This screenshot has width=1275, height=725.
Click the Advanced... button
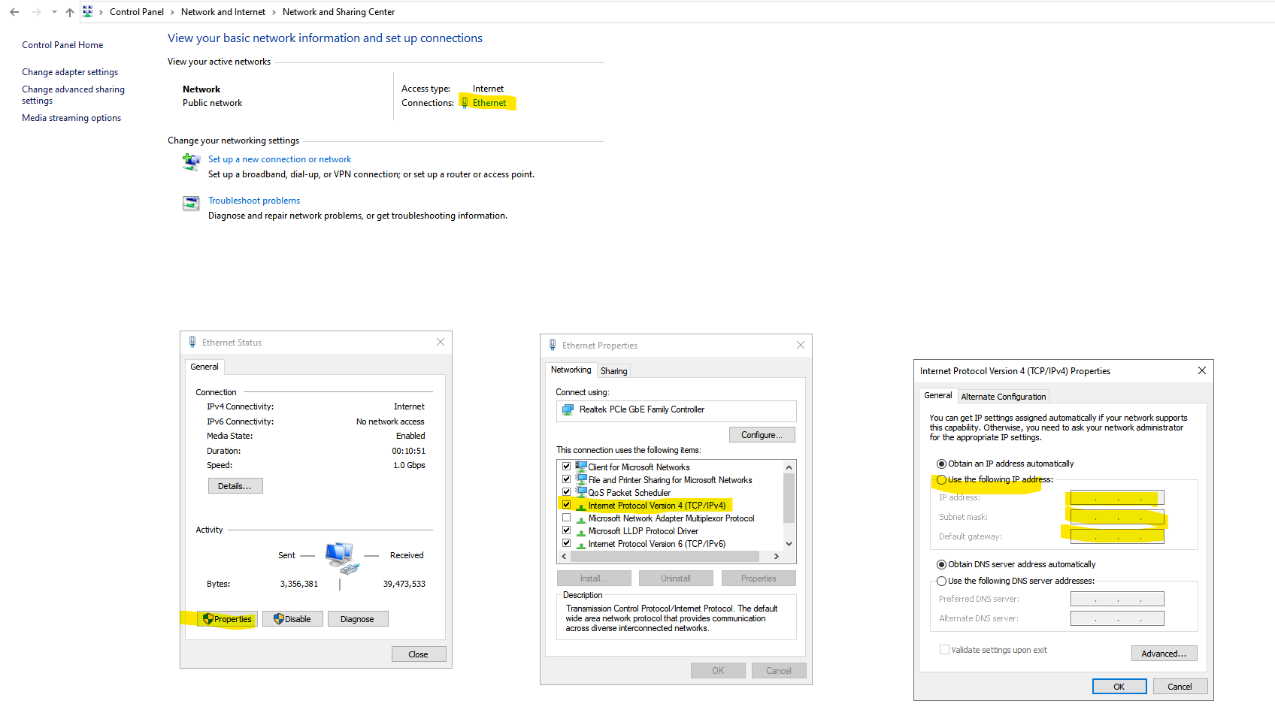[1163, 654]
